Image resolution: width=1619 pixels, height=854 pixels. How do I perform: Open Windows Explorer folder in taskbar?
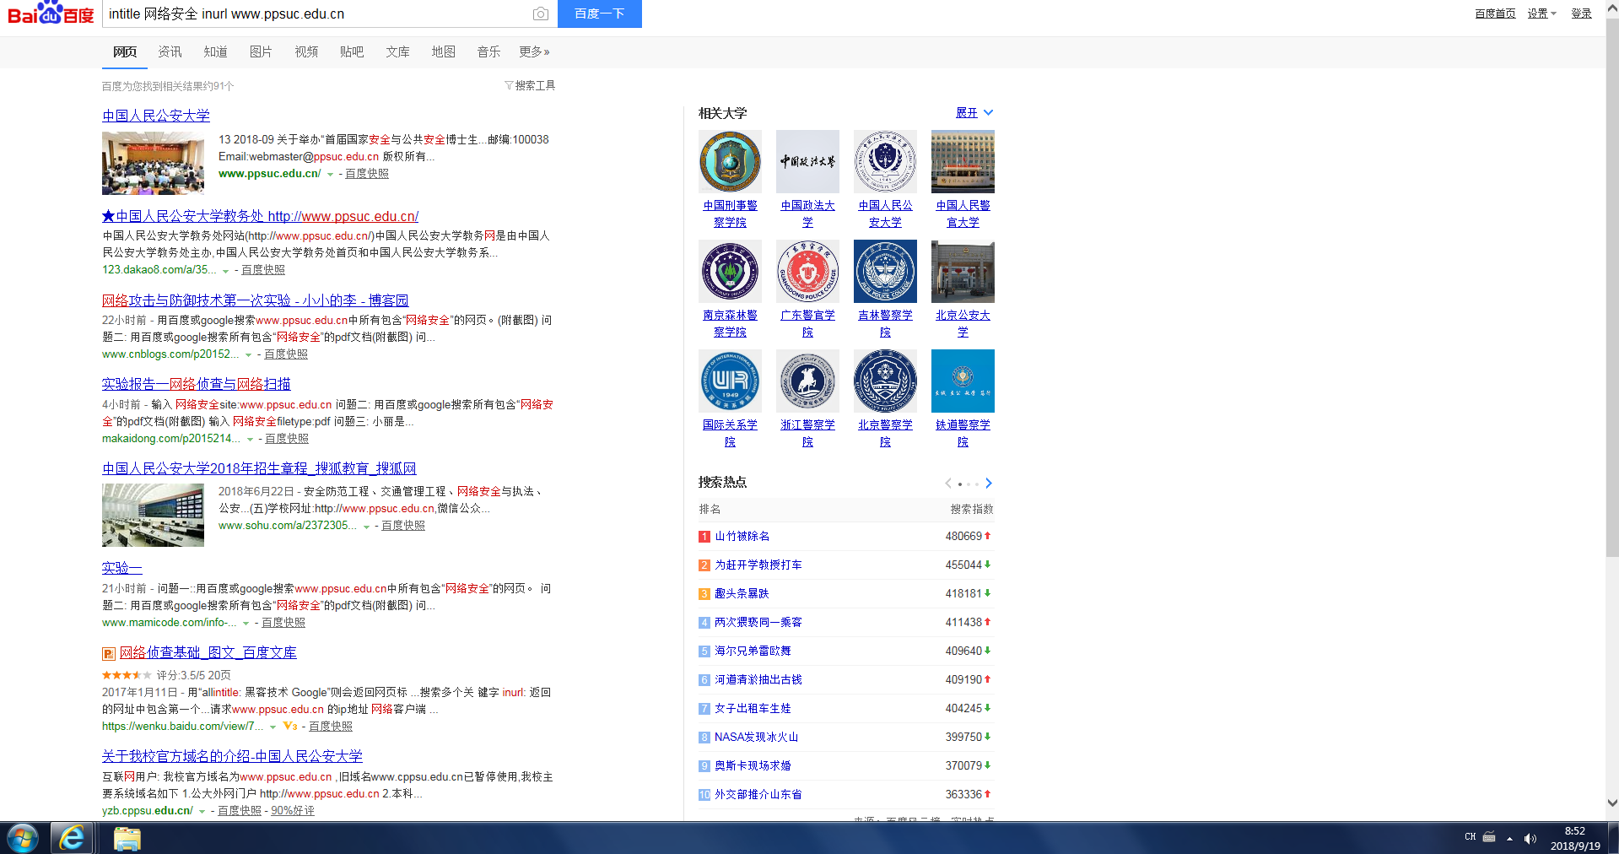(x=127, y=838)
